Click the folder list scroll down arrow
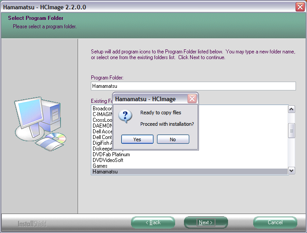 [291, 170]
